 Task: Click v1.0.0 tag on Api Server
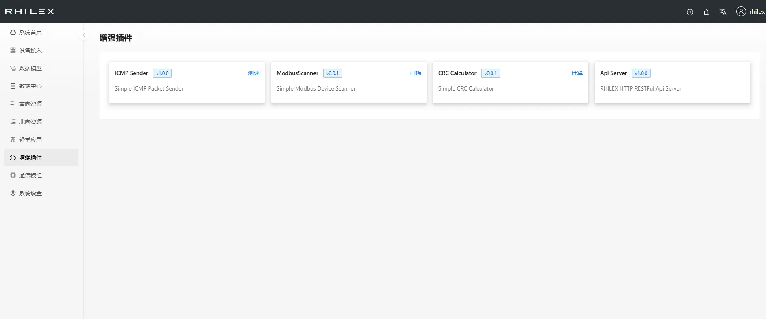tap(641, 73)
